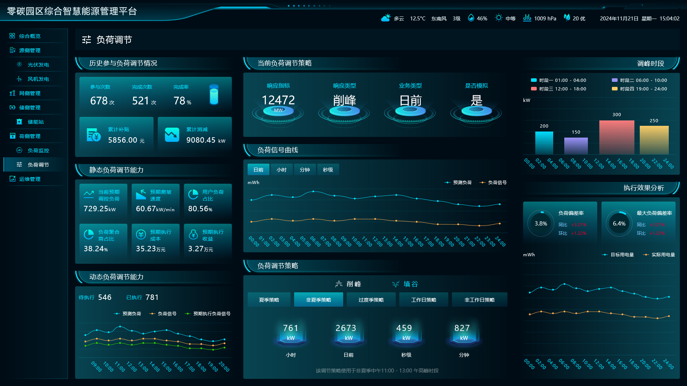Image resolution: width=687 pixels, height=386 pixels.
Task: Open 储能站 in the sidebar
Action: pyautogui.click(x=36, y=122)
